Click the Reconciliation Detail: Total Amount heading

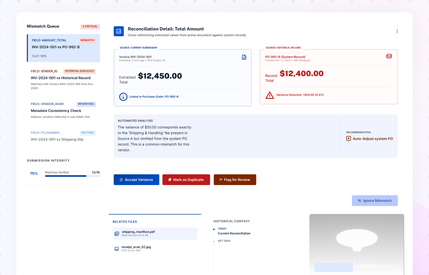click(166, 29)
